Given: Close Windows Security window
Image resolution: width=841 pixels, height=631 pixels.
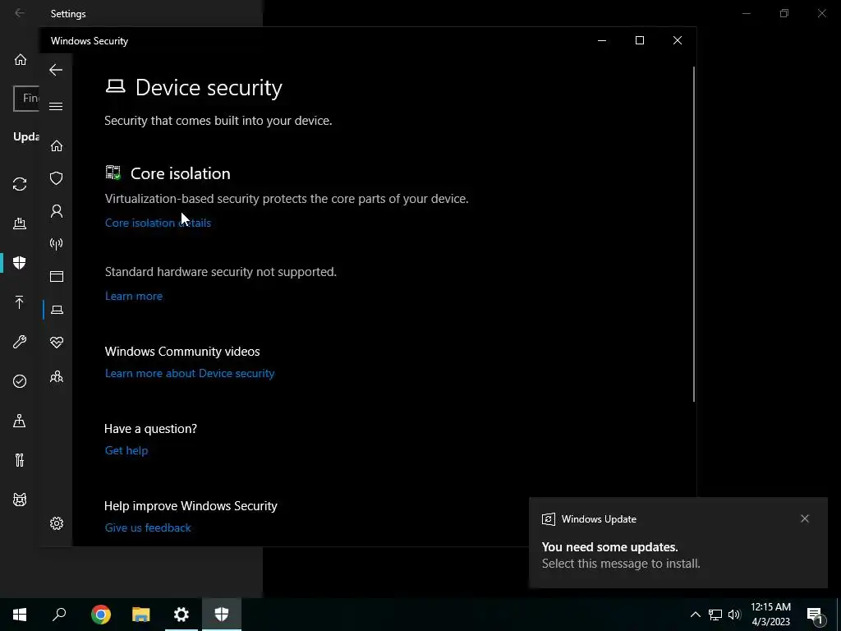Looking at the screenshot, I should coord(678,41).
